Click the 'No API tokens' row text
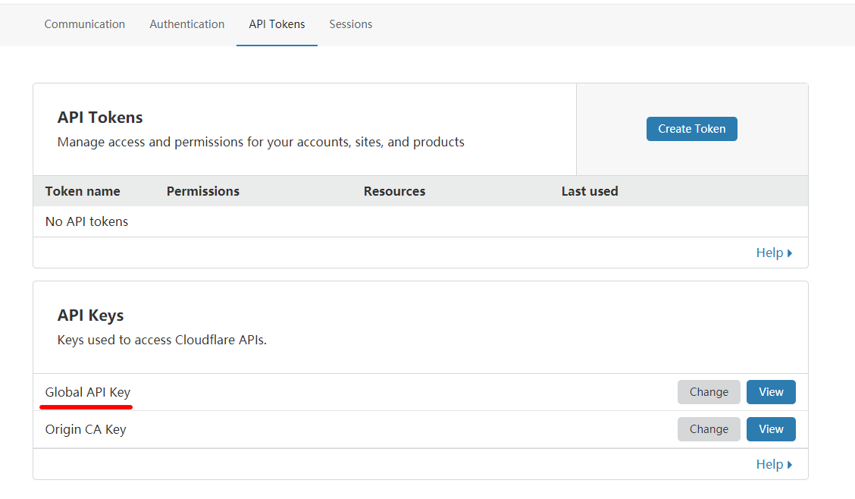 (86, 221)
